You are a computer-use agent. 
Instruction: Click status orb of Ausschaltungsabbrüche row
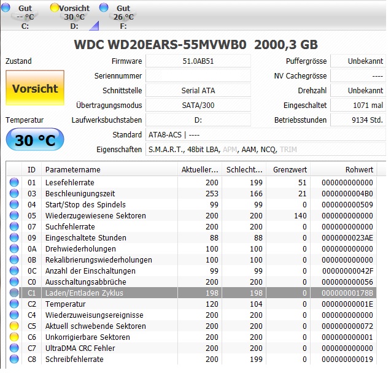(x=14, y=282)
